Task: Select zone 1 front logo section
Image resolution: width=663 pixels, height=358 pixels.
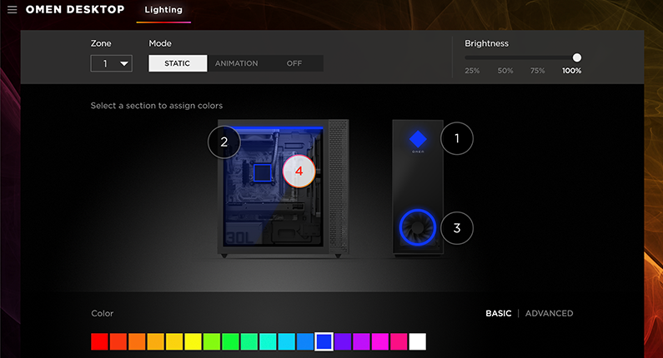Action: click(x=457, y=138)
